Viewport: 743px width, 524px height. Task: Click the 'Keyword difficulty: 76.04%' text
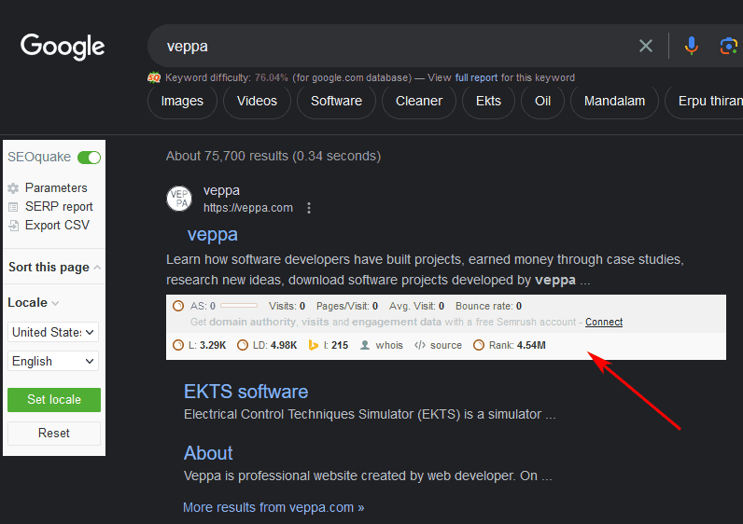point(227,77)
